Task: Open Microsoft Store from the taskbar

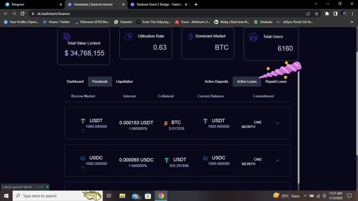Action: [x=148, y=196]
